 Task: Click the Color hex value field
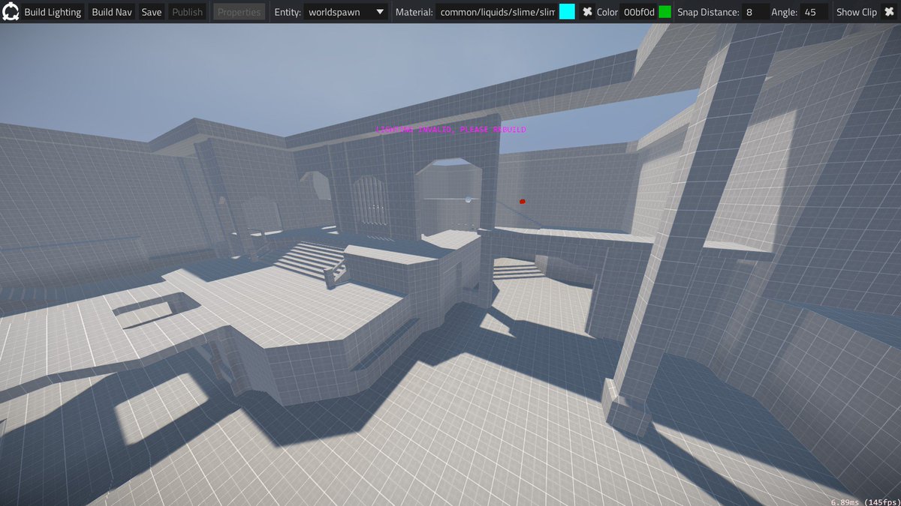[x=639, y=12]
